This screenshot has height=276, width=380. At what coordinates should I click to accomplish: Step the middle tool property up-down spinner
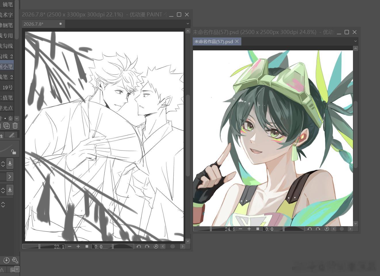[x=3, y=190]
